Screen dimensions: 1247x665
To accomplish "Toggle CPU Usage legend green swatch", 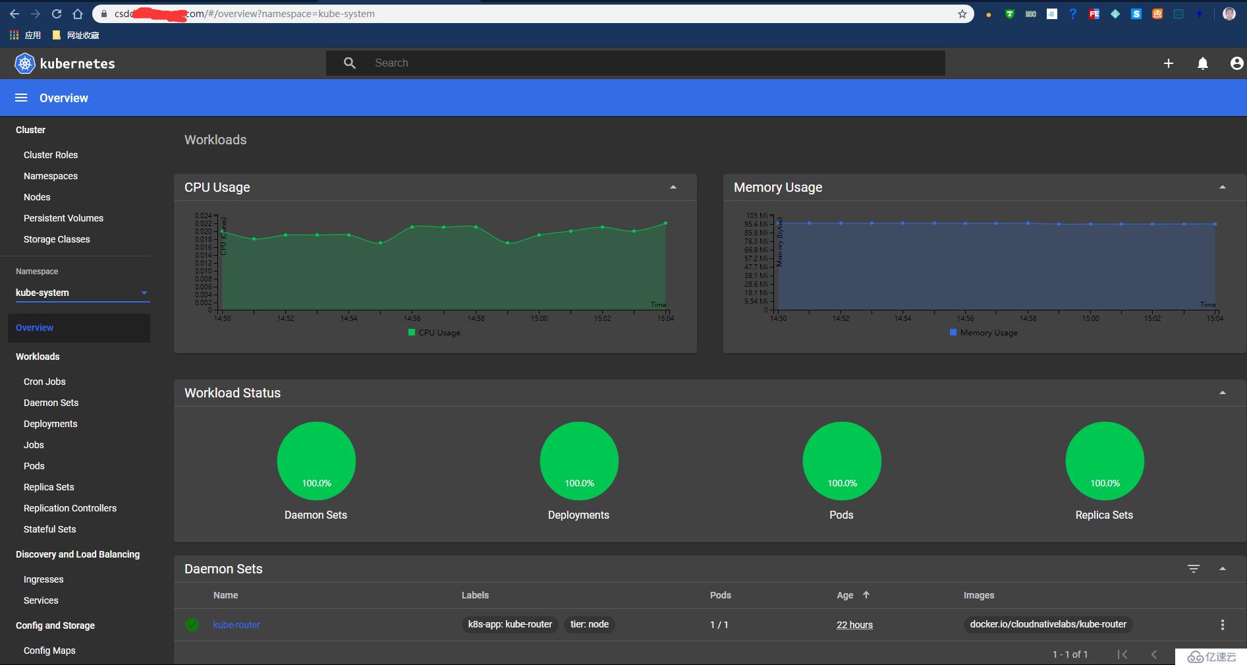I will pyautogui.click(x=412, y=332).
